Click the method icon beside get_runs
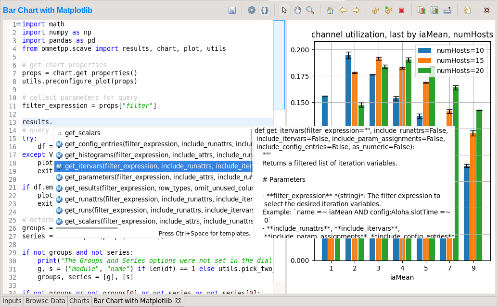This screenshot has width=498, height=307. pyautogui.click(x=59, y=211)
